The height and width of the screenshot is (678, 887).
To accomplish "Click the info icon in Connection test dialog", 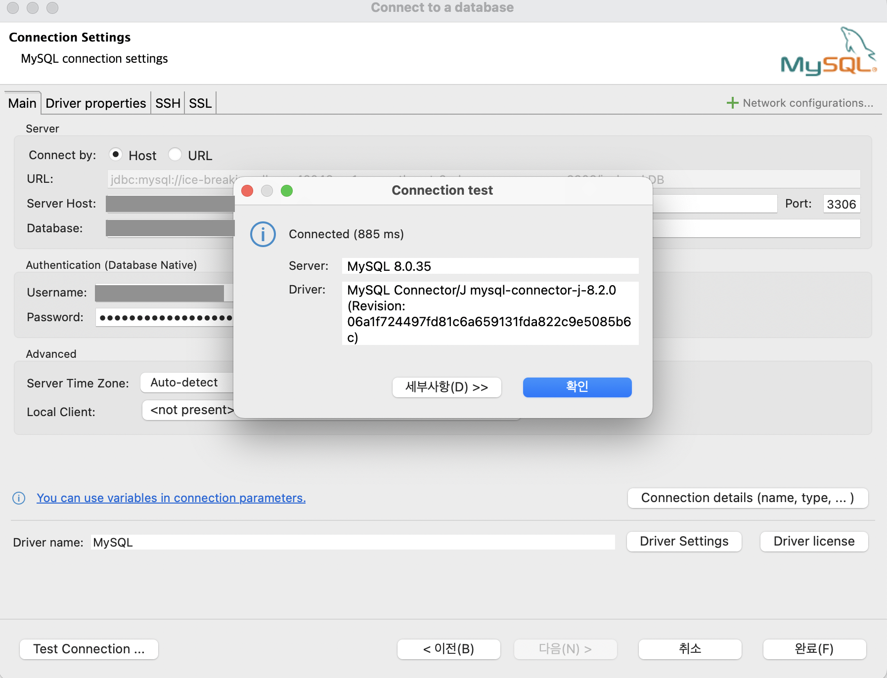I will pyautogui.click(x=263, y=234).
